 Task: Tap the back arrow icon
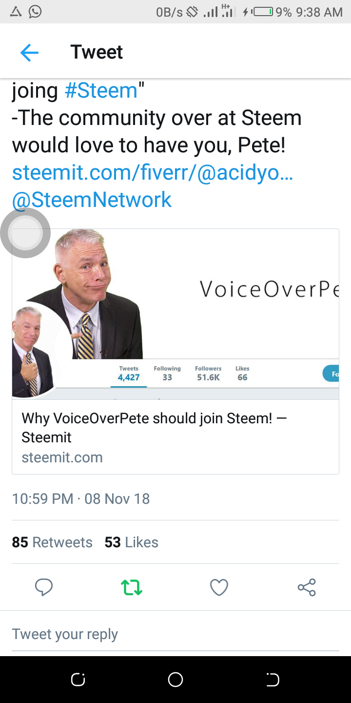(29, 52)
